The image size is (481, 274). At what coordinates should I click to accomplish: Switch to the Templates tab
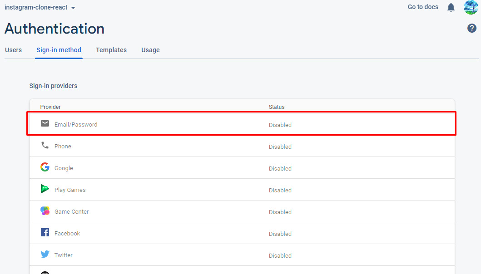point(111,50)
